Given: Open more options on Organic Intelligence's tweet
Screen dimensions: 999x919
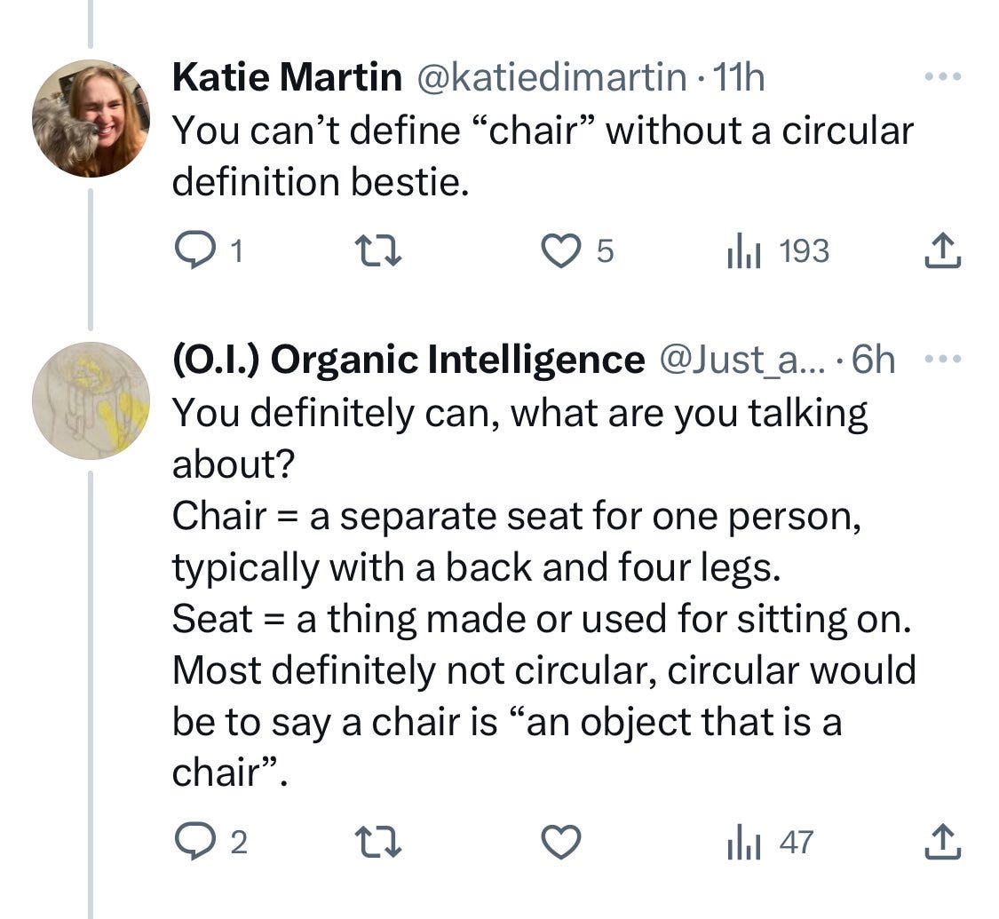Looking at the screenshot, I should click(x=943, y=360).
